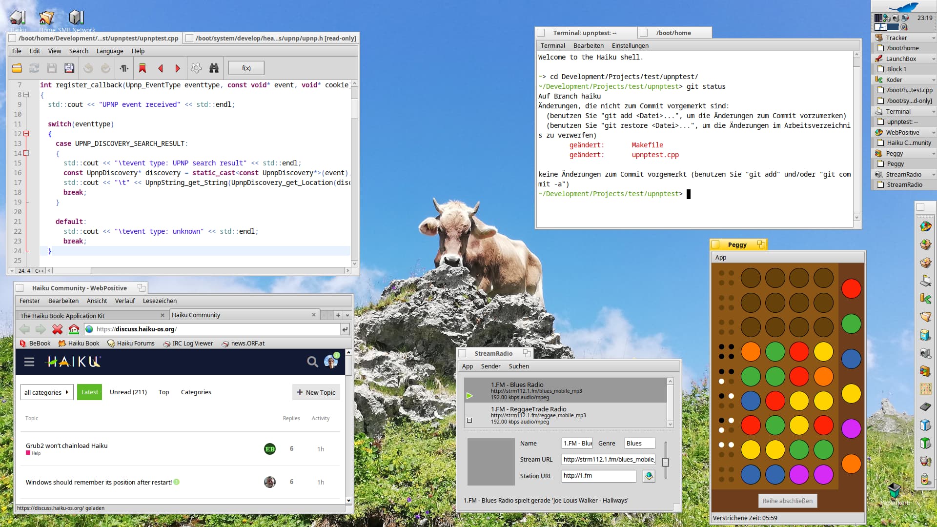Click the save-as disk icon in Koder toolbar
The image size is (937, 527).
click(x=69, y=68)
